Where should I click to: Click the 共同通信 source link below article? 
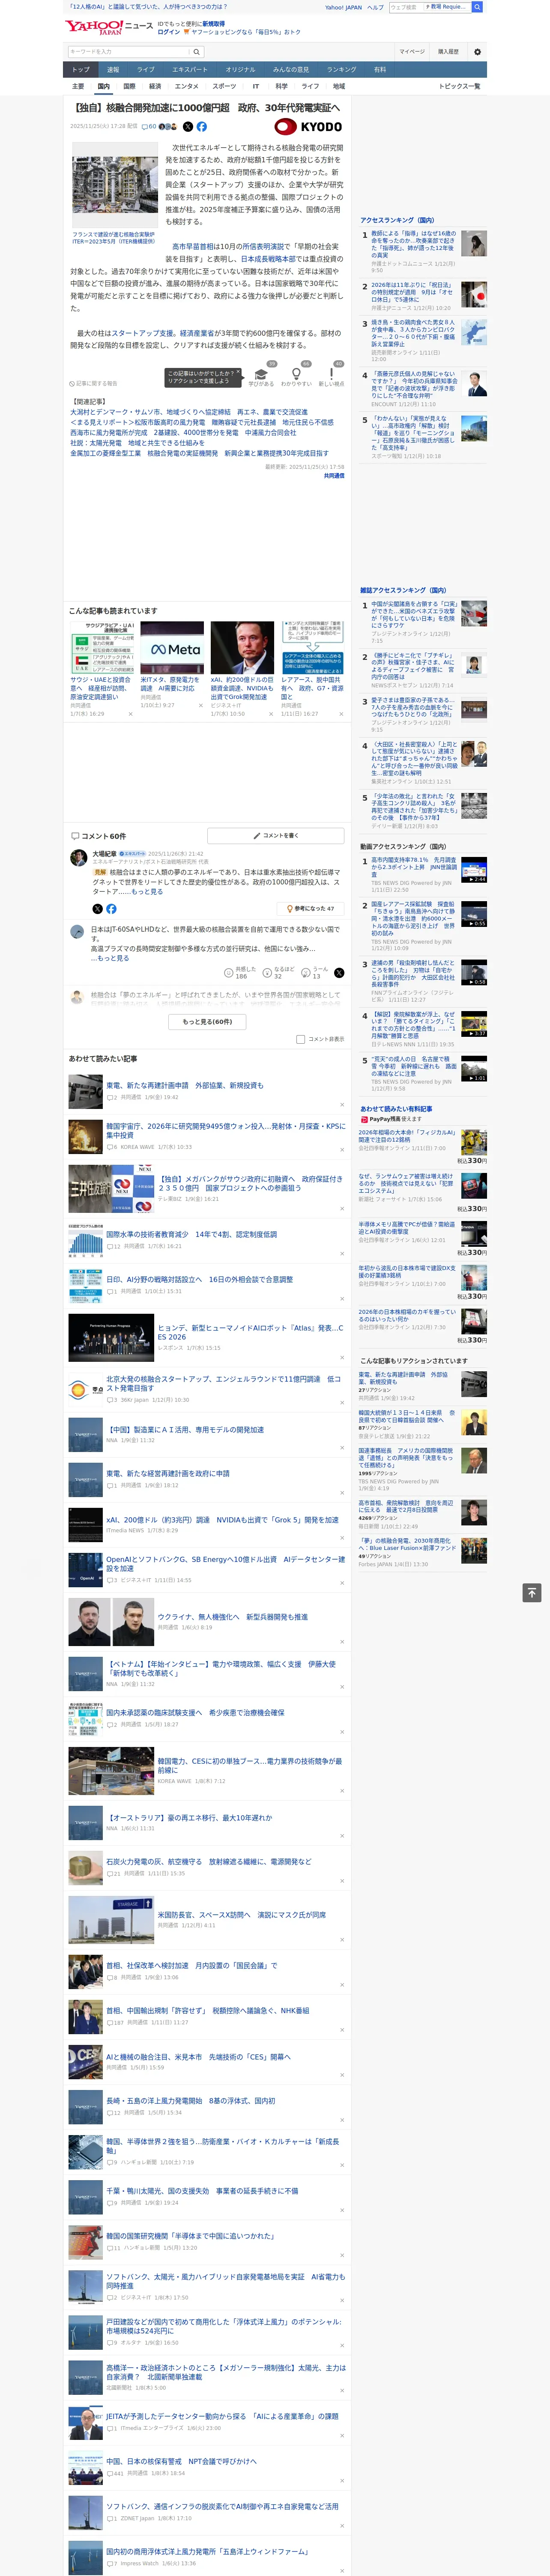(333, 476)
